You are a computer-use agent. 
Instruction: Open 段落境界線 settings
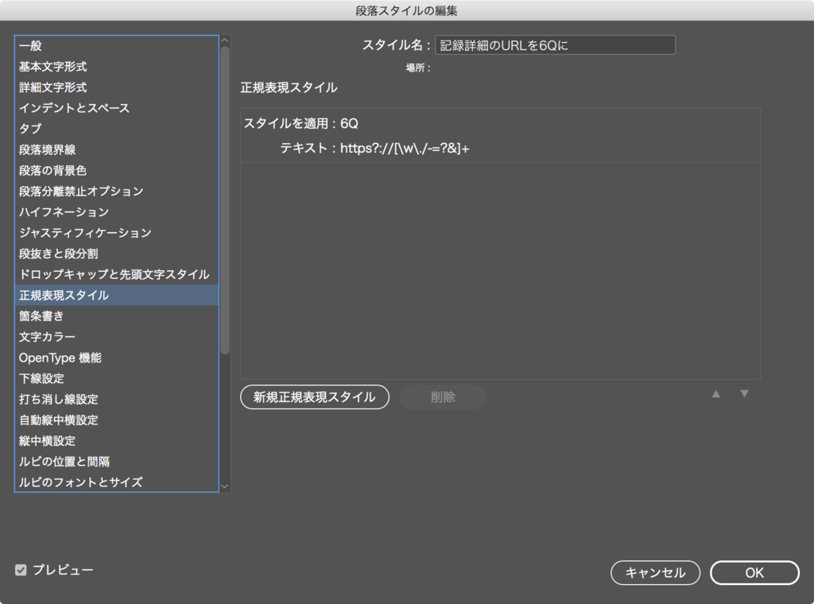pyautogui.click(x=116, y=149)
